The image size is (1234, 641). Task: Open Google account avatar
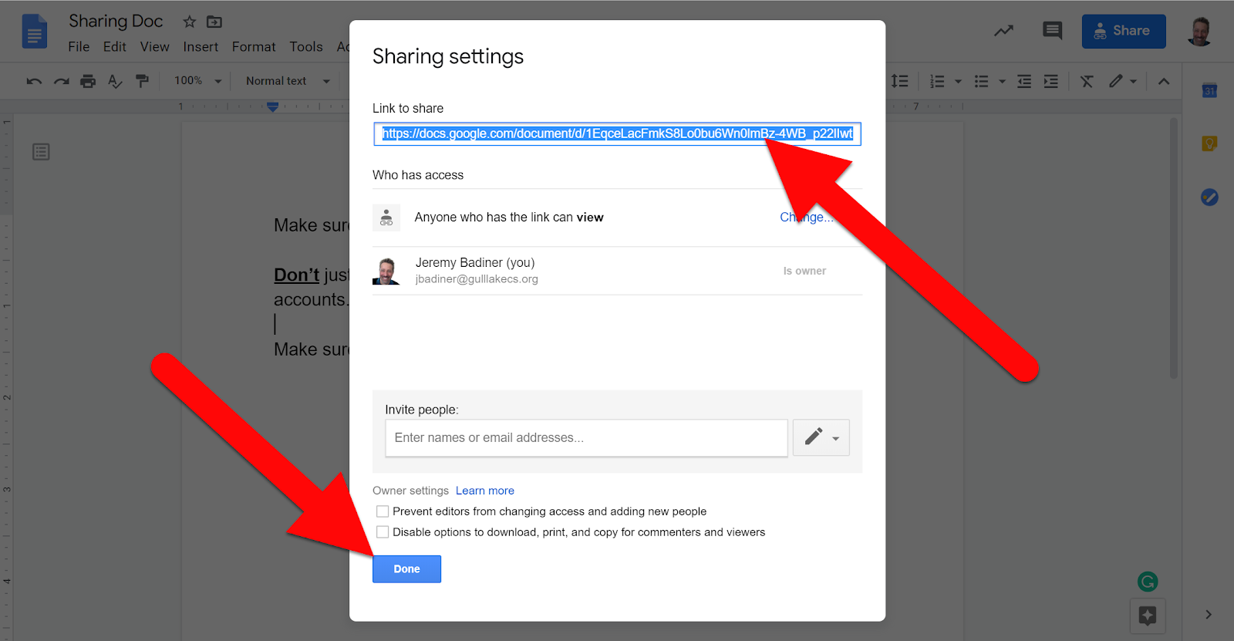pyautogui.click(x=1199, y=32)
